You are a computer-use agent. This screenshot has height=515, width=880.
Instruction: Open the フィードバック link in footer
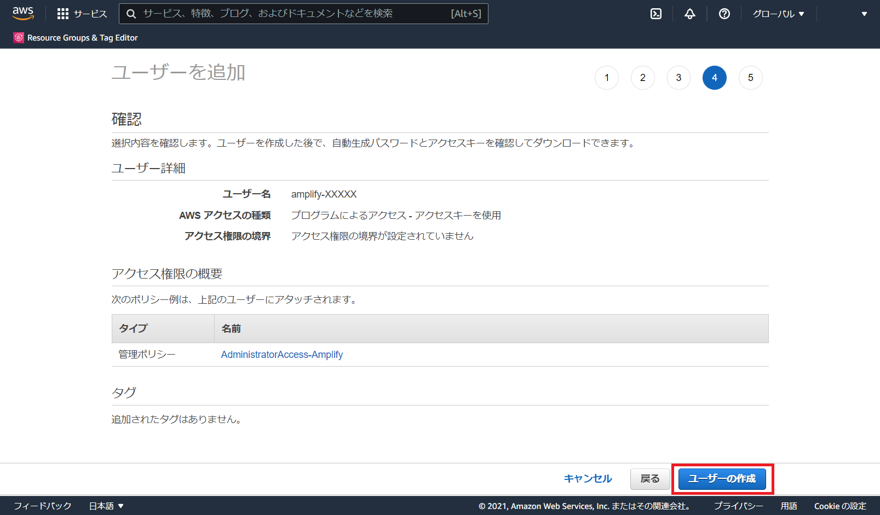(x=43, y=506)
